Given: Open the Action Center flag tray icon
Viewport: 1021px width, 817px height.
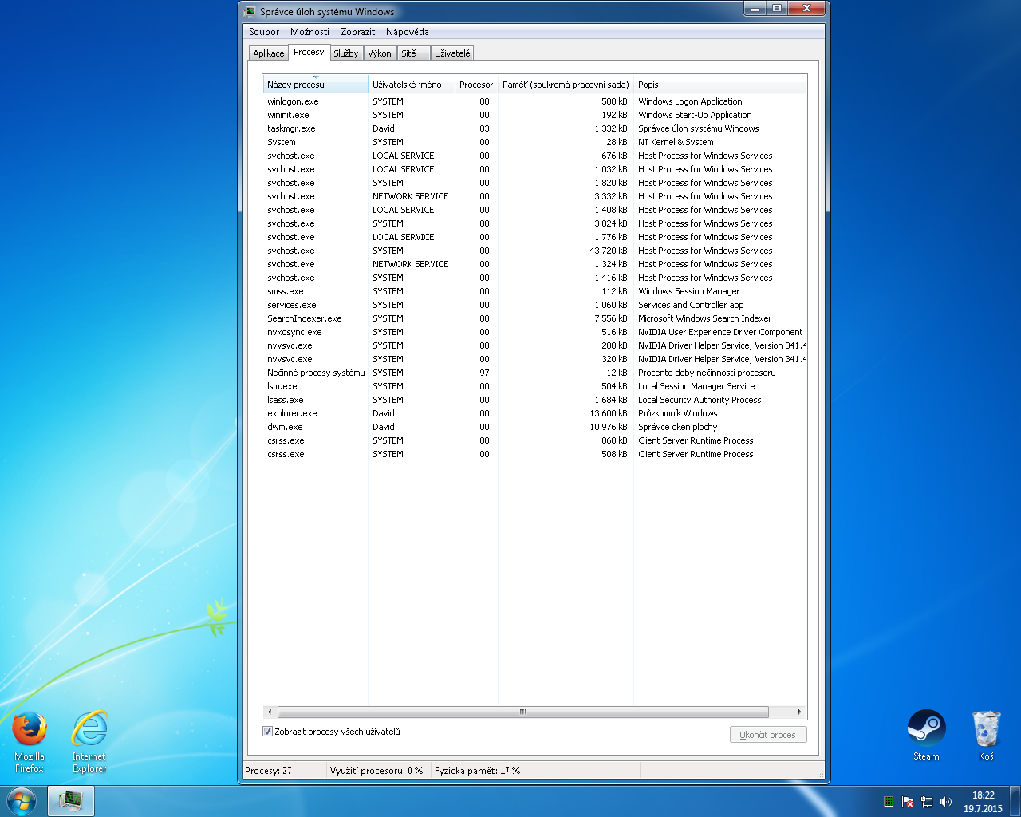Looking at the screenshot, I should (x=908, y=802).
